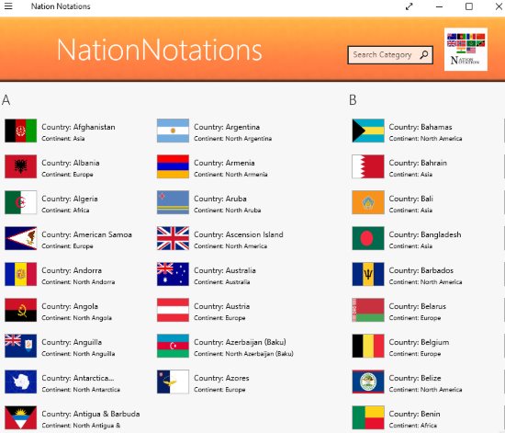Click the 'Country: Benin' label
Image resolution: width=505 pixels, height=433 pixels.
tap(414, 414)
